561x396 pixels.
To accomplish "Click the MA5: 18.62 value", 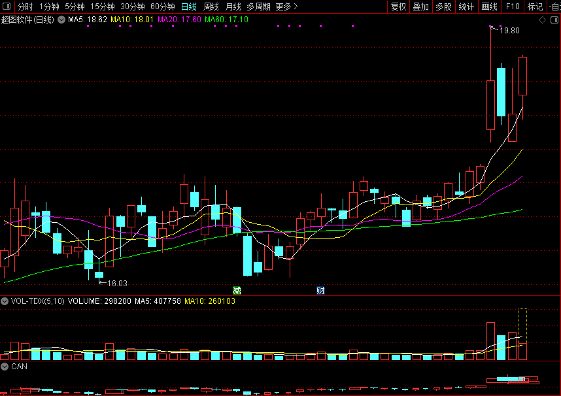I will [88, 20].
